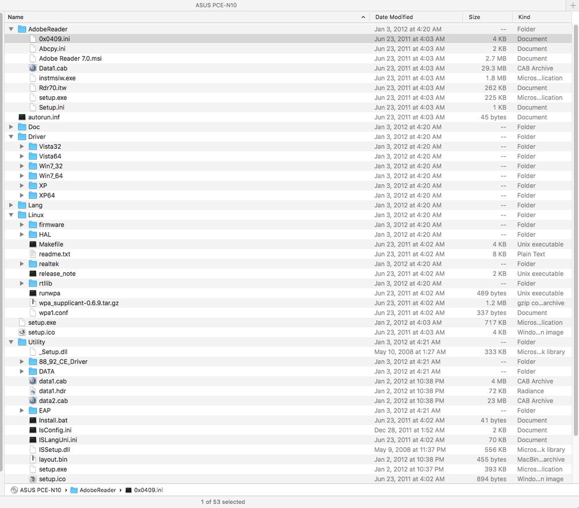
Task: Click the readme.txt file icon
Action: (33, 254)
